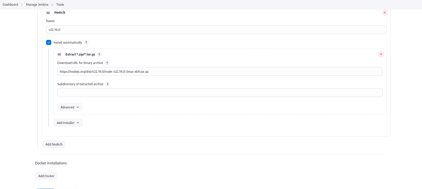Show help for Subdirectory of extracted archive

tap(108, 84)
